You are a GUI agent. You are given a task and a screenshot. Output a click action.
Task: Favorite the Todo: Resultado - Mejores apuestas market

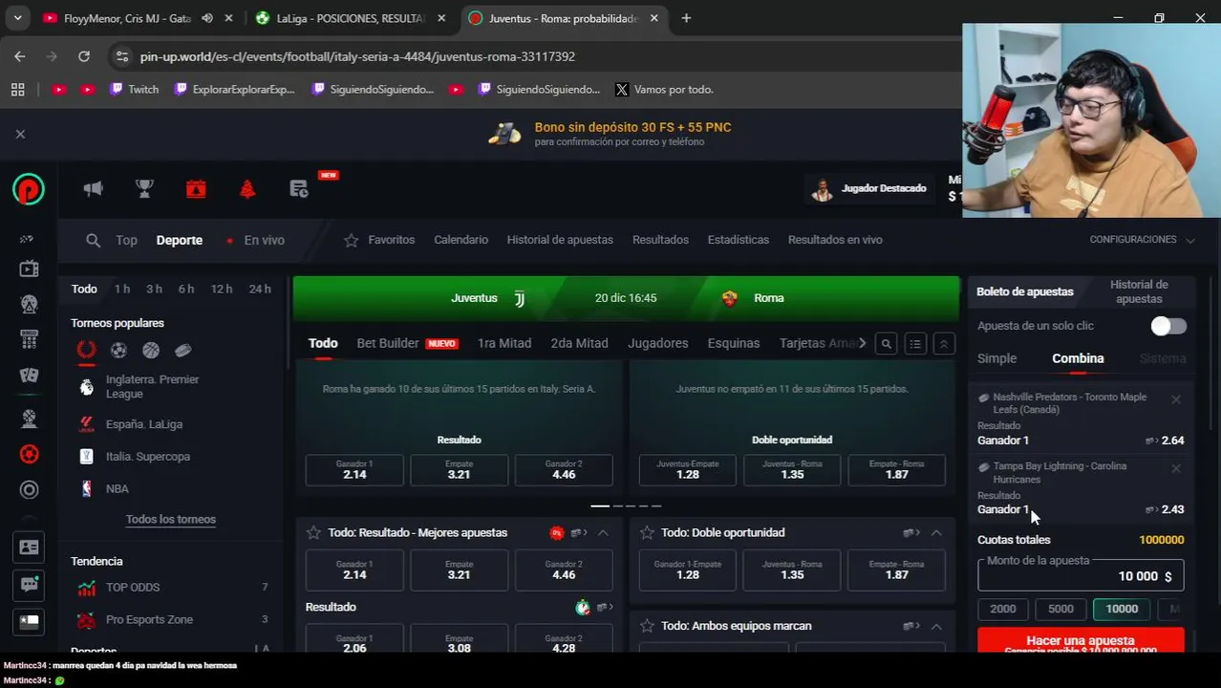pyautogui.click(x=313, y=532)
